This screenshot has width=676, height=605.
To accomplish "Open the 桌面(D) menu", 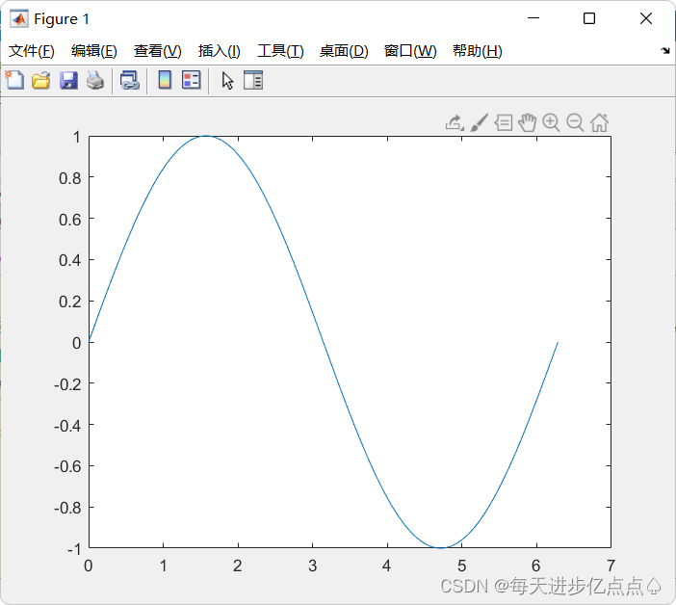I will pyautogui.click(x=344, y=51).
